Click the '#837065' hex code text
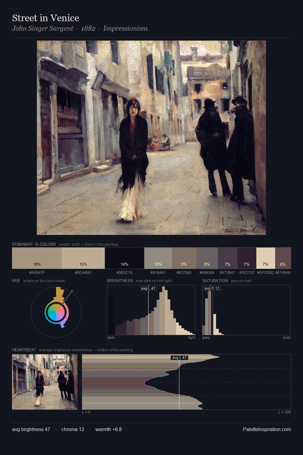 (184, 273)
